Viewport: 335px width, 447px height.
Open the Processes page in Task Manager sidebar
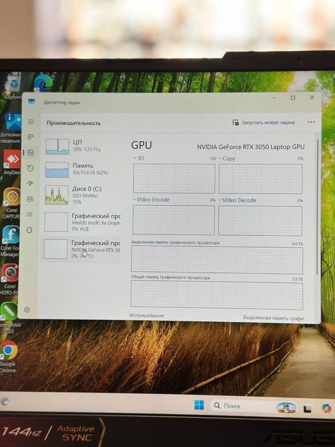click(31, 137)
